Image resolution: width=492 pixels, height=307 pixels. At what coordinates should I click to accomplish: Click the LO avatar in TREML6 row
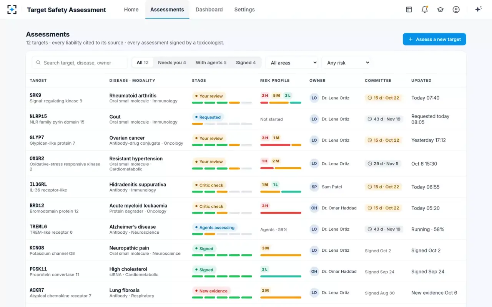tap(314, 229)
